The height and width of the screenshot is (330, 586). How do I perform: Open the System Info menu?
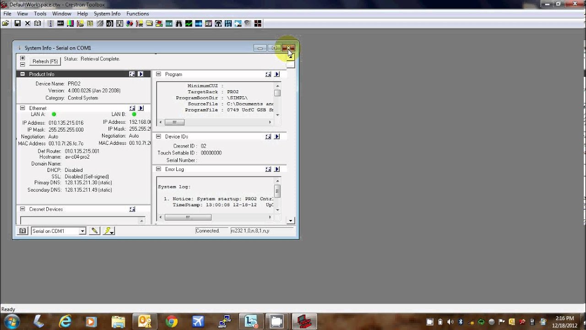tap(107, 14)
